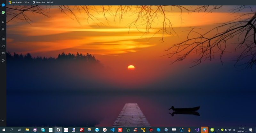
Task: Open the Action Center notifications
Action: click(251, 130)
